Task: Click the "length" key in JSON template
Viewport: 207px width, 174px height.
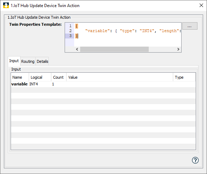Action: pos(169,31)
